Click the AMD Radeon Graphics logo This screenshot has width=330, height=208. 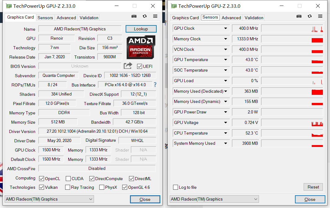point(141,47)
